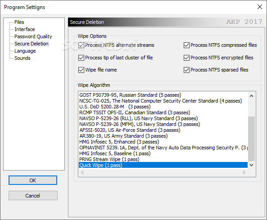Click the horizontal scroll-left arrow
Viewport: 267px width, 220px height.
pos(82,172)
